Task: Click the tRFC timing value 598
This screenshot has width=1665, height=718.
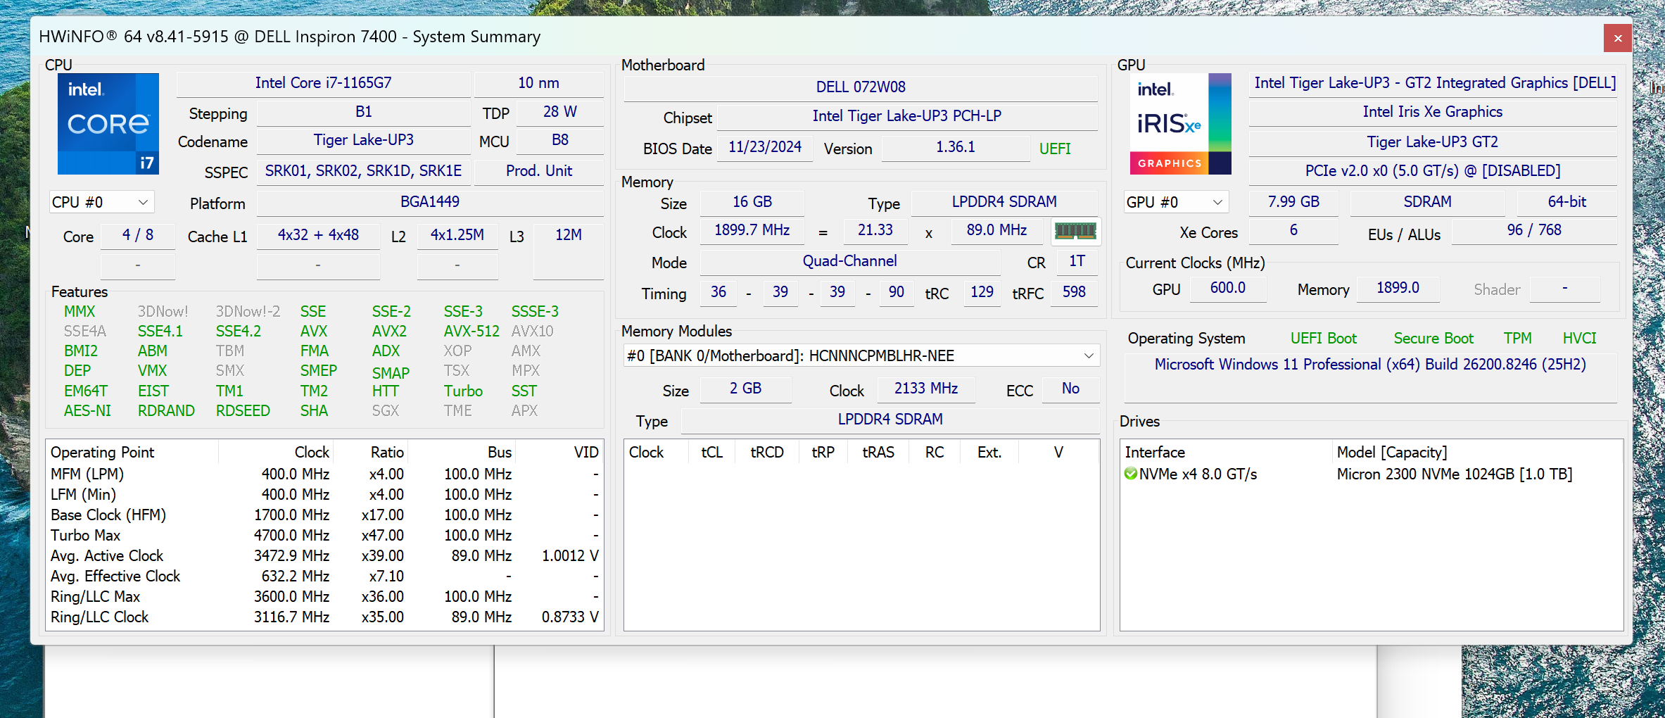Action: (1074, 292)
